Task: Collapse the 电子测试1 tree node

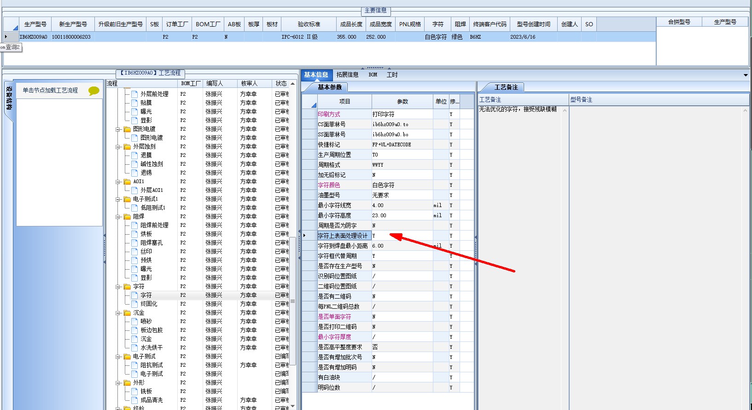Action: [118, 199]
